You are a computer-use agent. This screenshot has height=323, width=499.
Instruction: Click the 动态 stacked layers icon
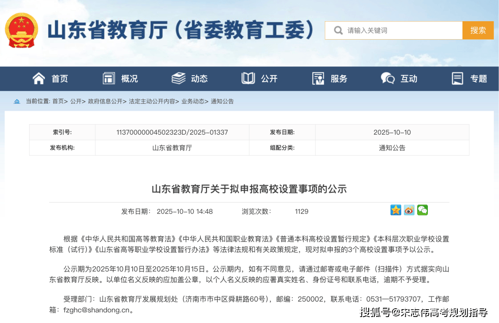point(178,78)
